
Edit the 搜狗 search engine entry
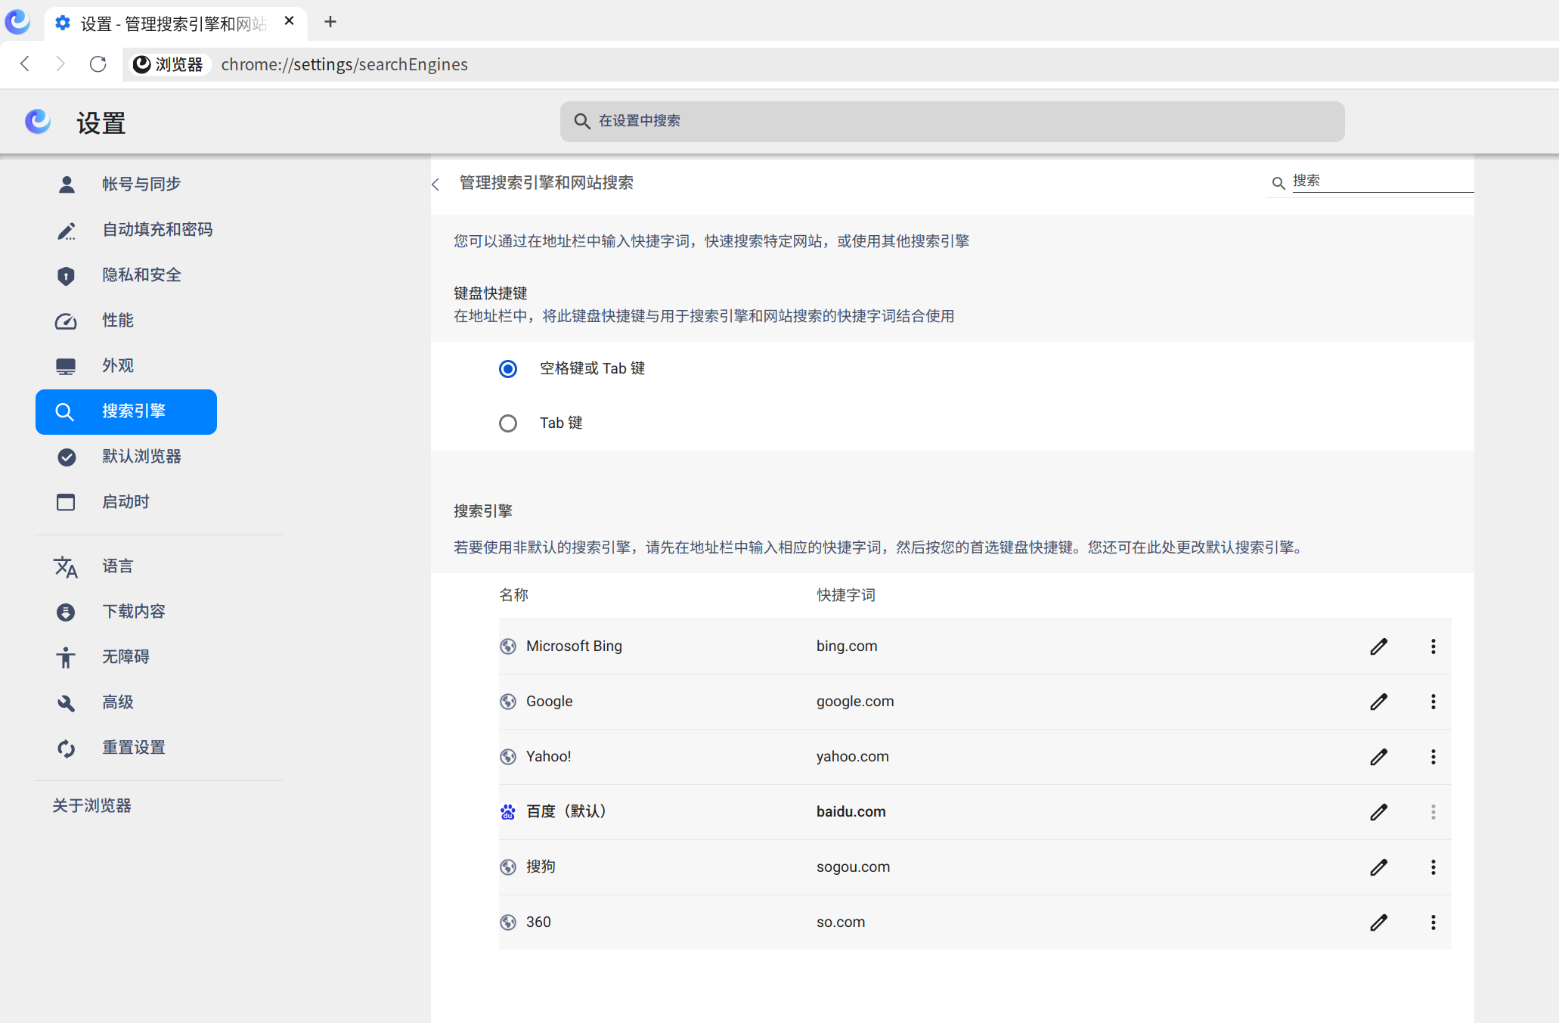[x=1378, y=867]
